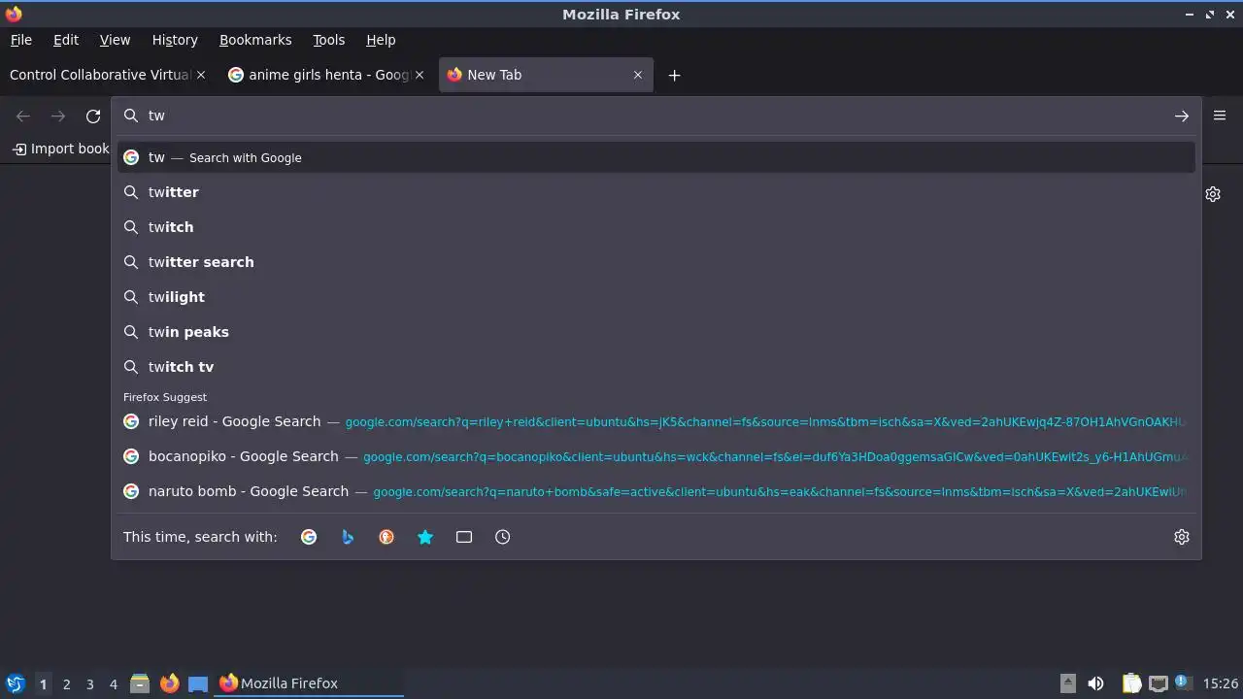This screenshot has width=1243, height=699.
Task: Reload the current page
Action: (x=93, y=116)
